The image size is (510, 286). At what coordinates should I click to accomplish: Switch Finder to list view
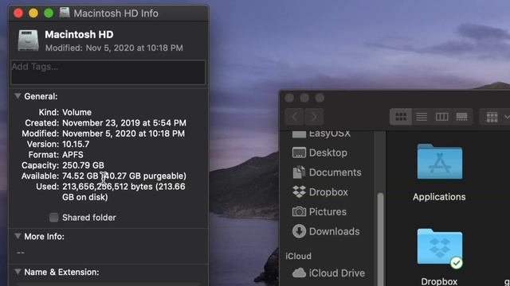pos(422,117)
